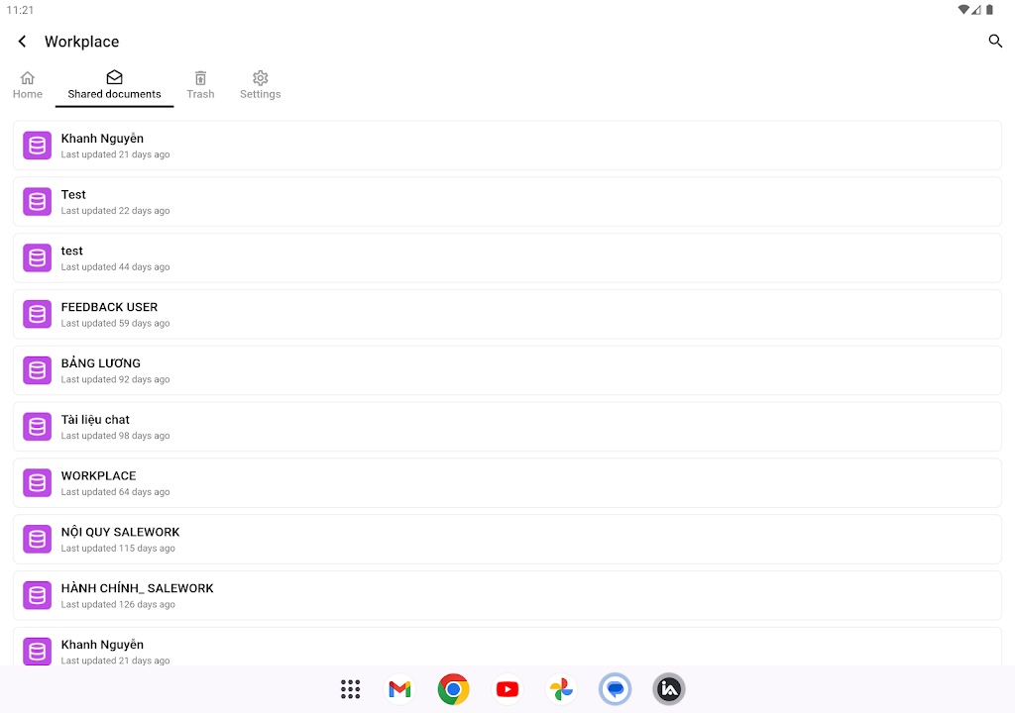Open NỘI QUY SALEWORK document
This screenshot has height=713, width=1015.
point(507,539)
